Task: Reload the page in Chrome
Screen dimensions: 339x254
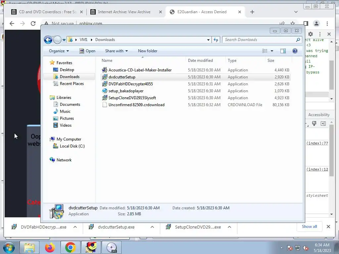Action: coord(33,23)
